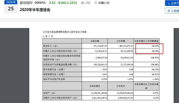Click the 本报告期 column header
179x103 pixels.
pyautogui.click(x=95, y=41)
